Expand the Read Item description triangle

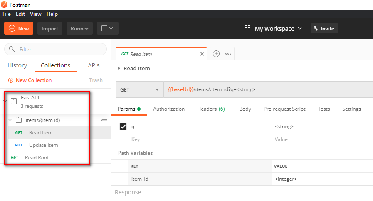tap(119, 68)
